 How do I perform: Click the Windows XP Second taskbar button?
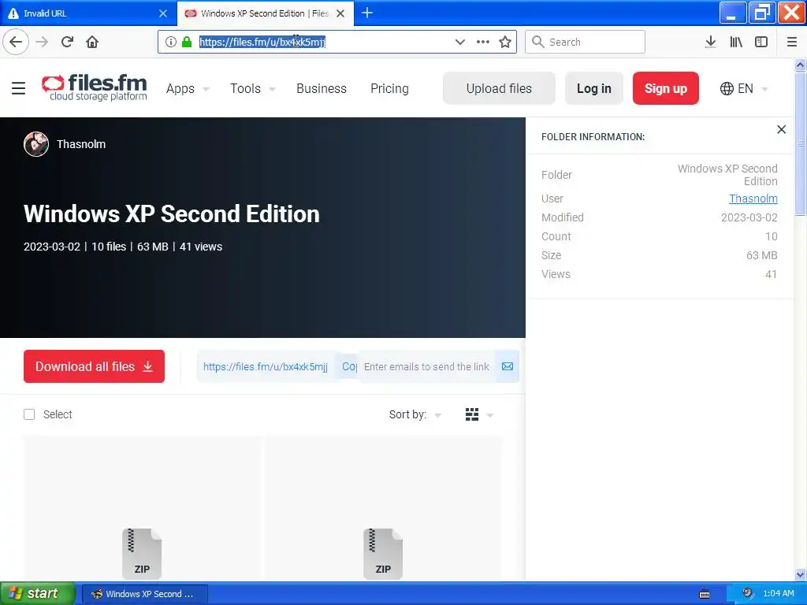[x=145, y=594]
